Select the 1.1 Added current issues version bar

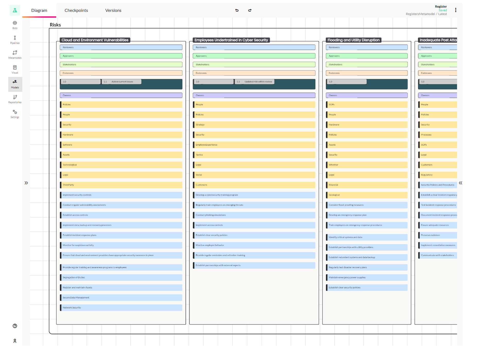pyautogui.click(x=121, y=82)
